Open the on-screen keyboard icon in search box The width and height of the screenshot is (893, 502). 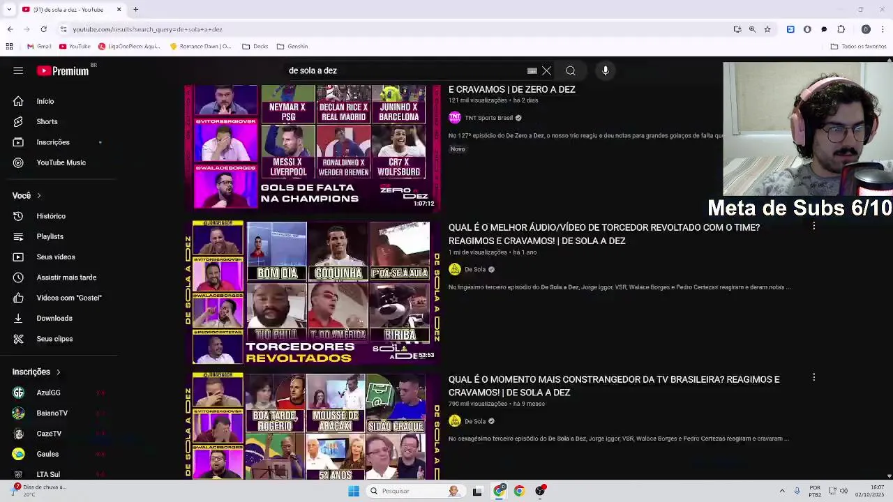[x=532, y=70]
